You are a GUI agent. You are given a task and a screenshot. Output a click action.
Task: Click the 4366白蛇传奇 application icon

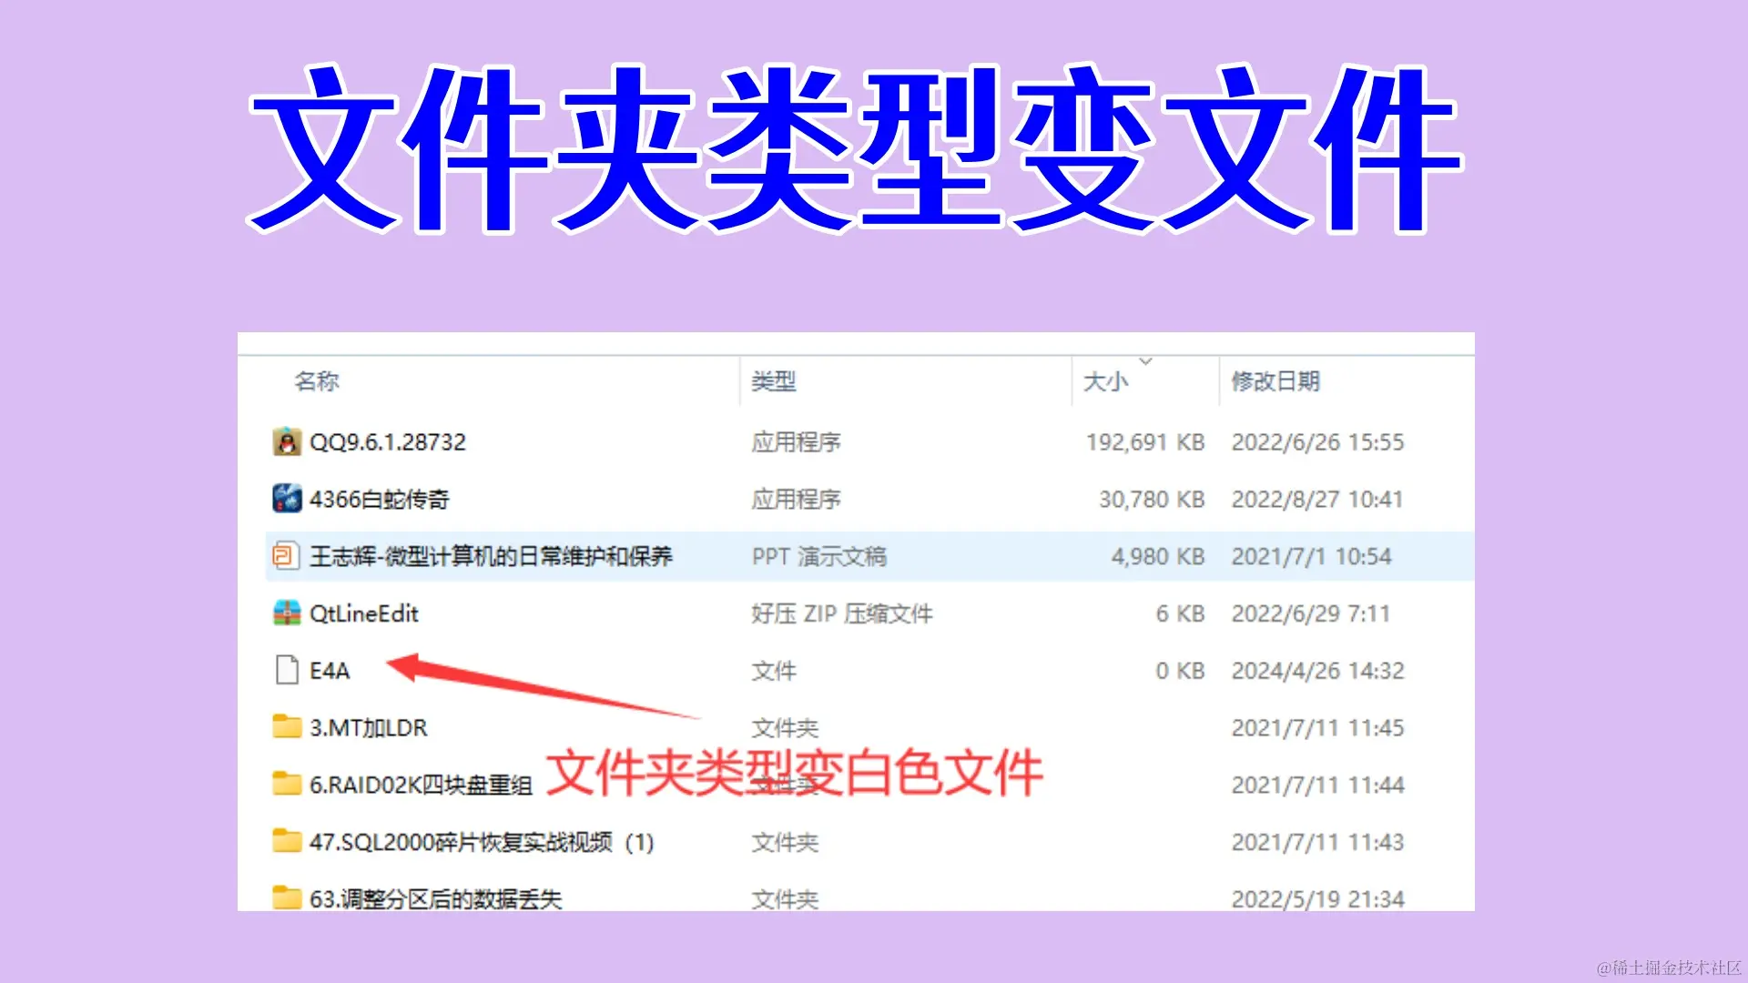coord(287,498)
